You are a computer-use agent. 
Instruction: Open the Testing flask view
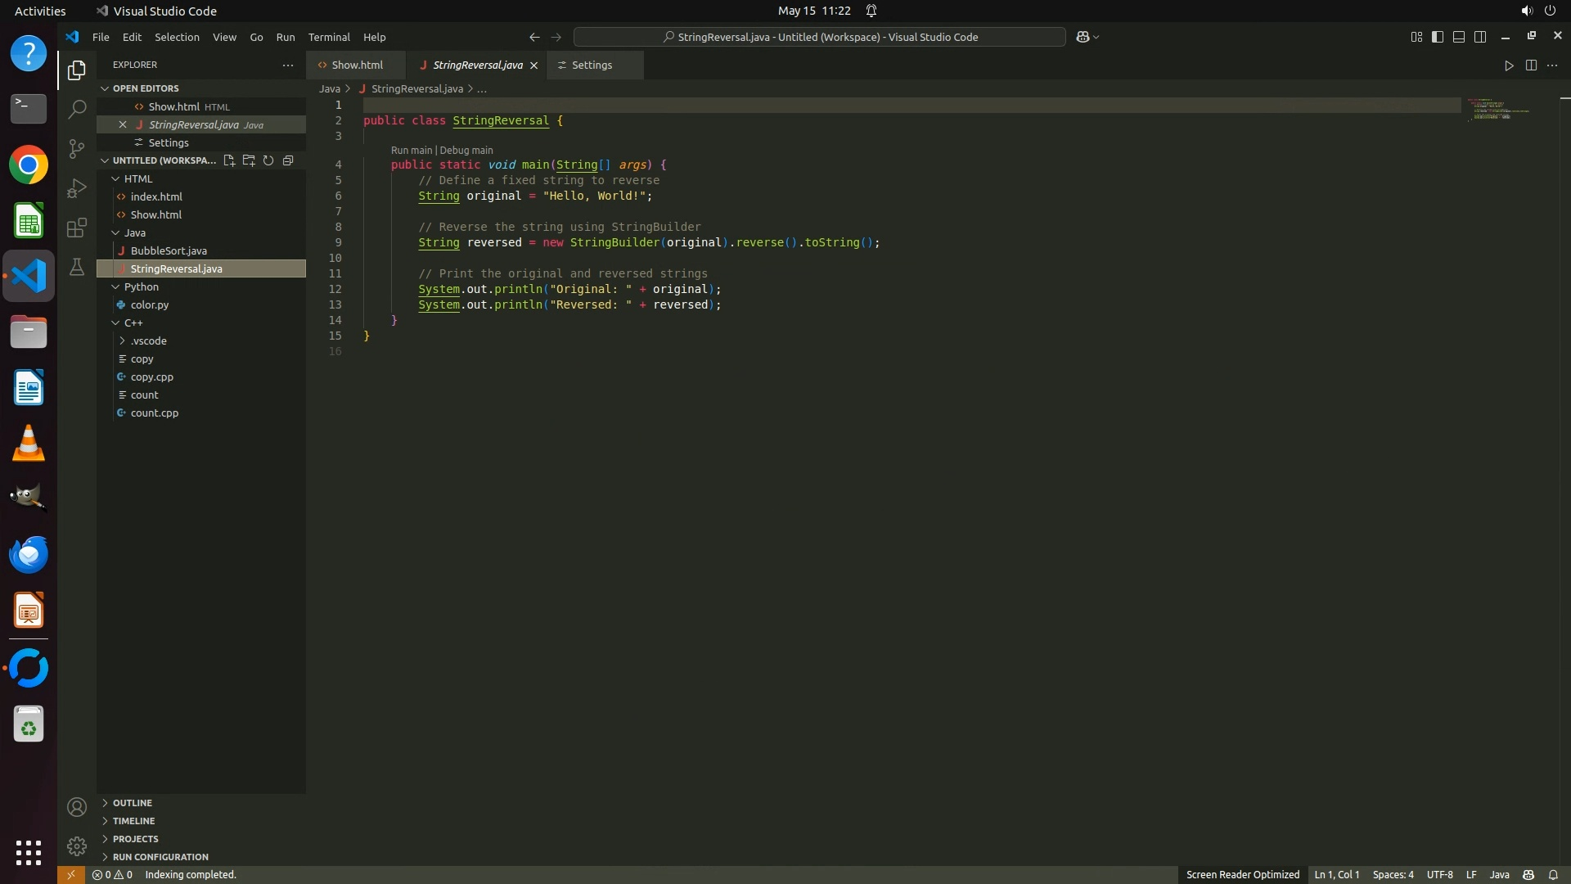tap(77, 267)
